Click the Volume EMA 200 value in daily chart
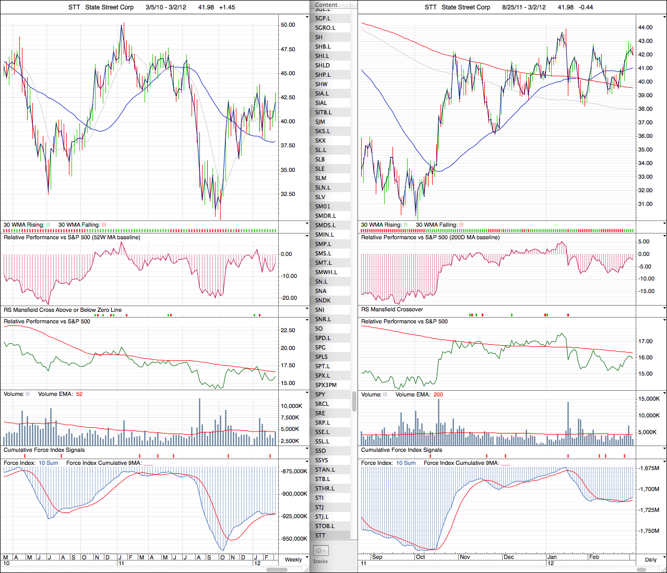 [x=438, y=395]
